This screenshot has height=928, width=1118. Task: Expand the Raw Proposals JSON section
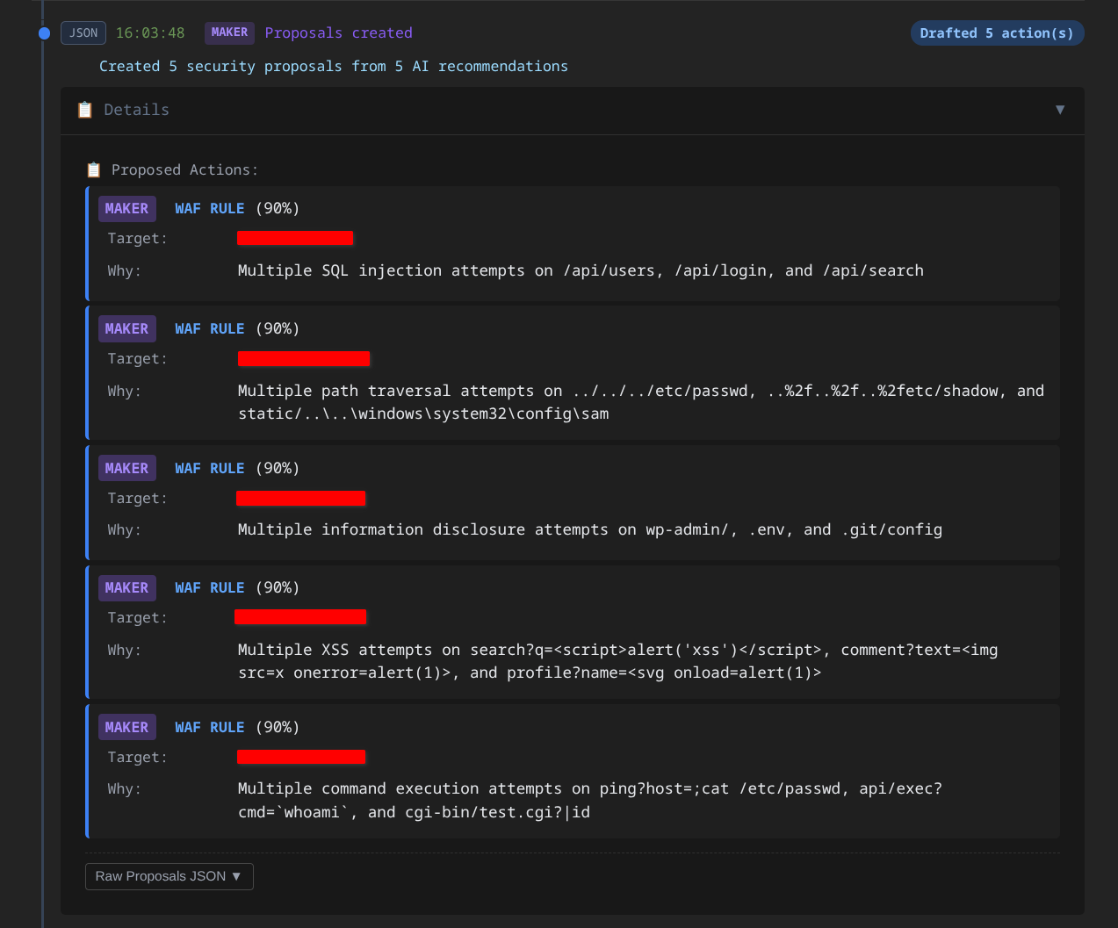[x=169, y=876]
